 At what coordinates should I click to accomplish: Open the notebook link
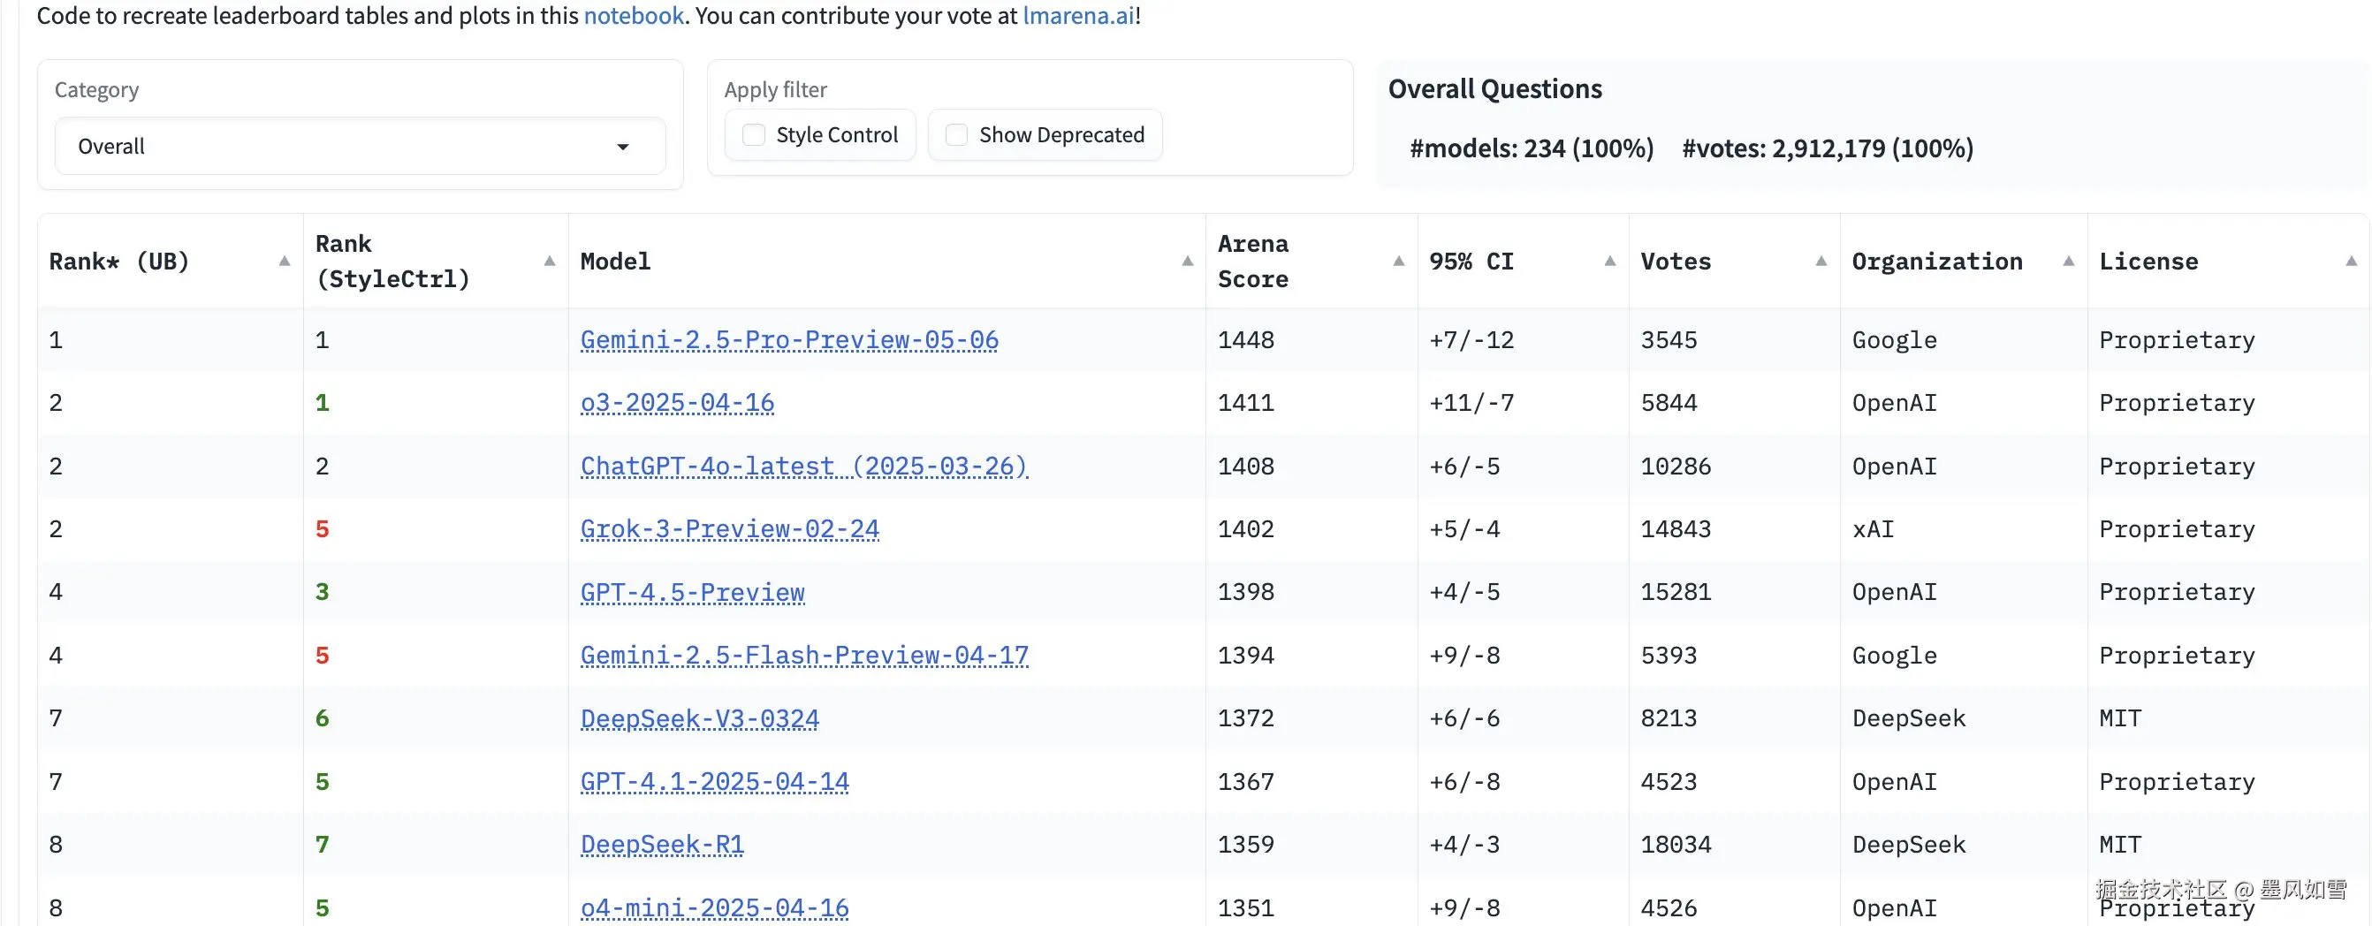pos(634,16)
